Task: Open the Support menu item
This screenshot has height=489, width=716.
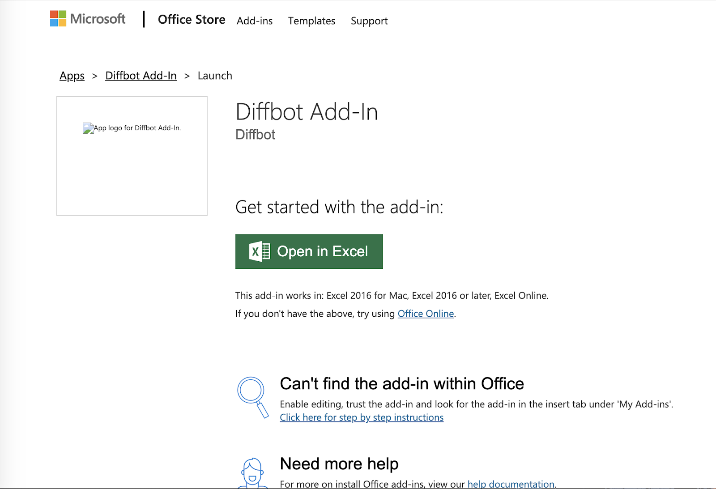Action: click(x=369, y=21)
